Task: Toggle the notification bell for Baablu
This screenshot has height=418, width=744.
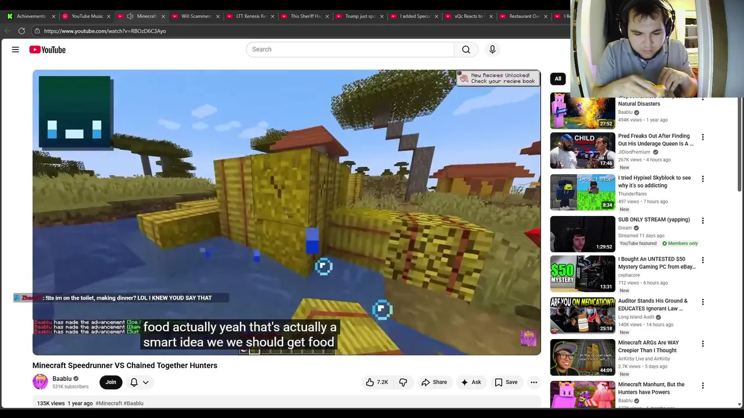Action: [134, 382]
